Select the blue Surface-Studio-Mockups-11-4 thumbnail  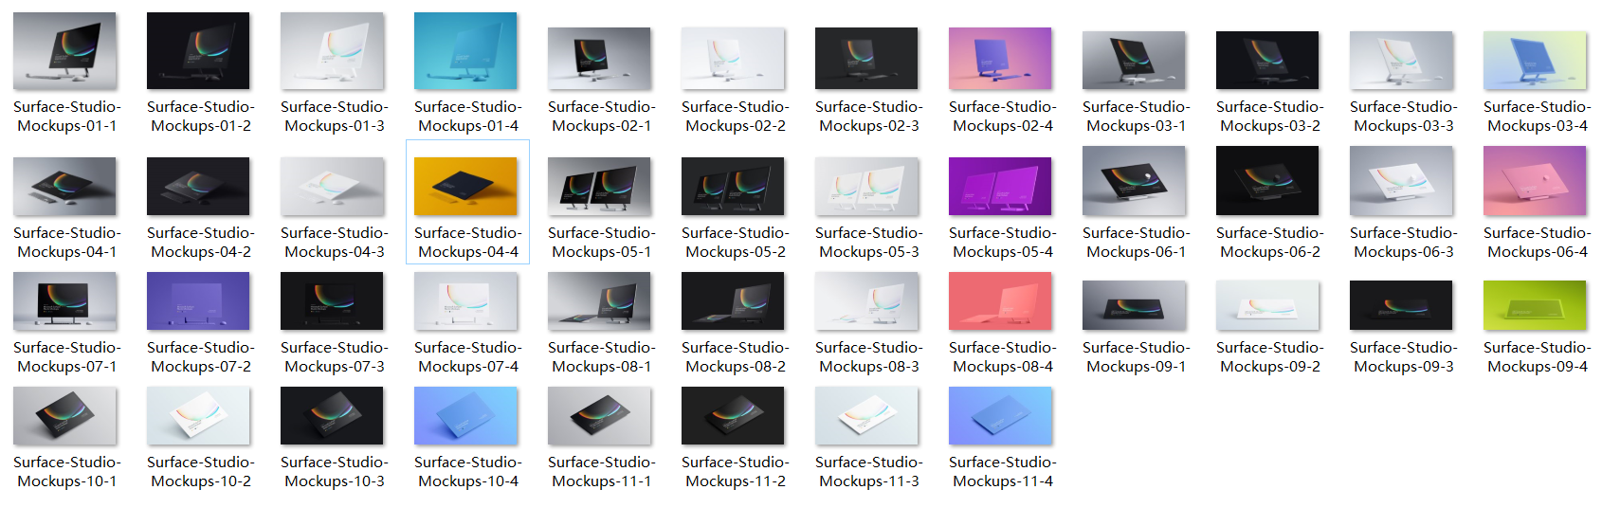tap(1000, 416)
